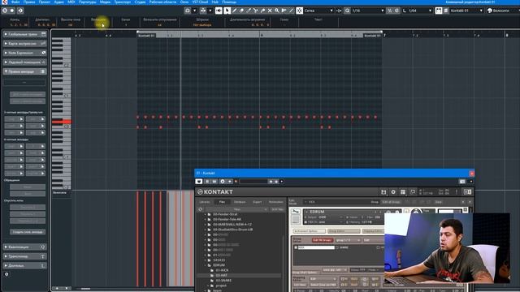Open the event colors palette dropdown
Viewport: 520px width, 292px height.
[502, 11]
